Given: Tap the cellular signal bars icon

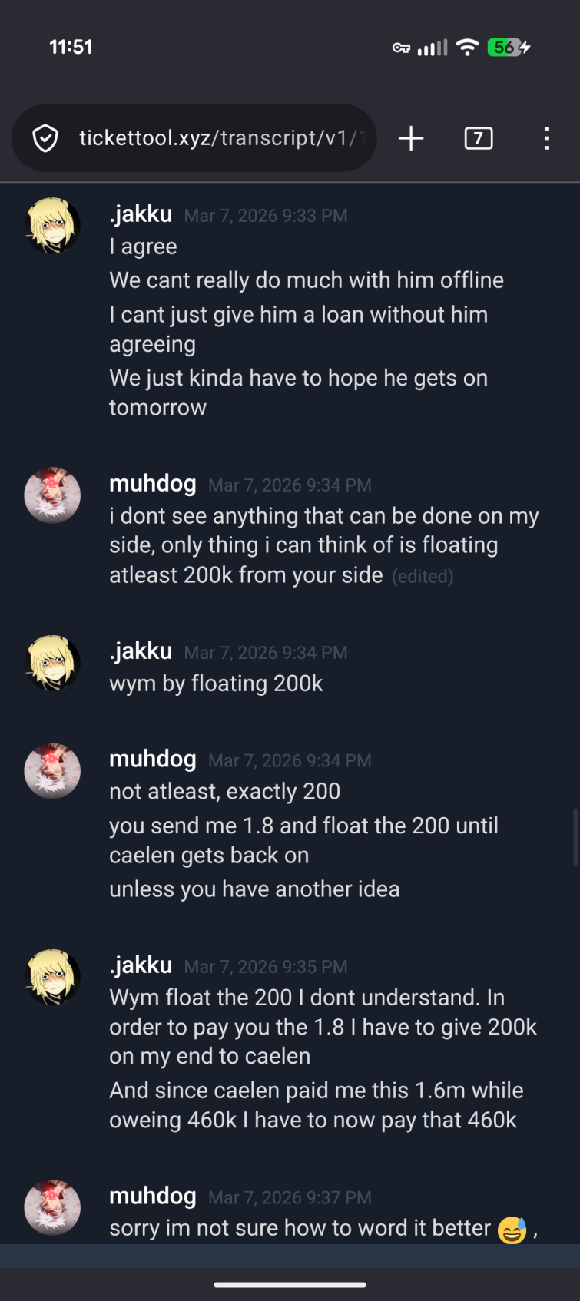Looking at the screenshot, I should coord(434,47).
